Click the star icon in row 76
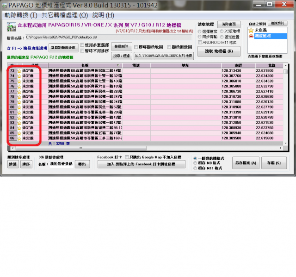The height and width of the screenshot is (277, 296). pyautogui.click(x=19, y=87)
